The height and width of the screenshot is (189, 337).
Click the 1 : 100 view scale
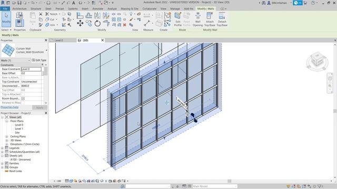[x=57, y=181]
